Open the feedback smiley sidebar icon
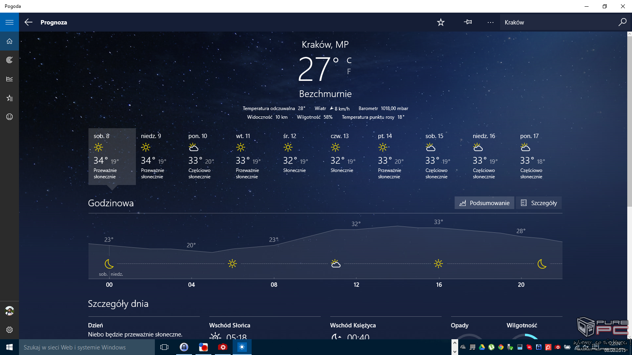Screen dimensions: 632x355 [x=9, y=117]
